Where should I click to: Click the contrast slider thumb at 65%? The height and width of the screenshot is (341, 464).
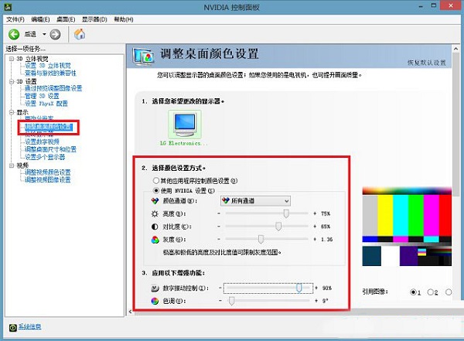click(x=278, y=227)
